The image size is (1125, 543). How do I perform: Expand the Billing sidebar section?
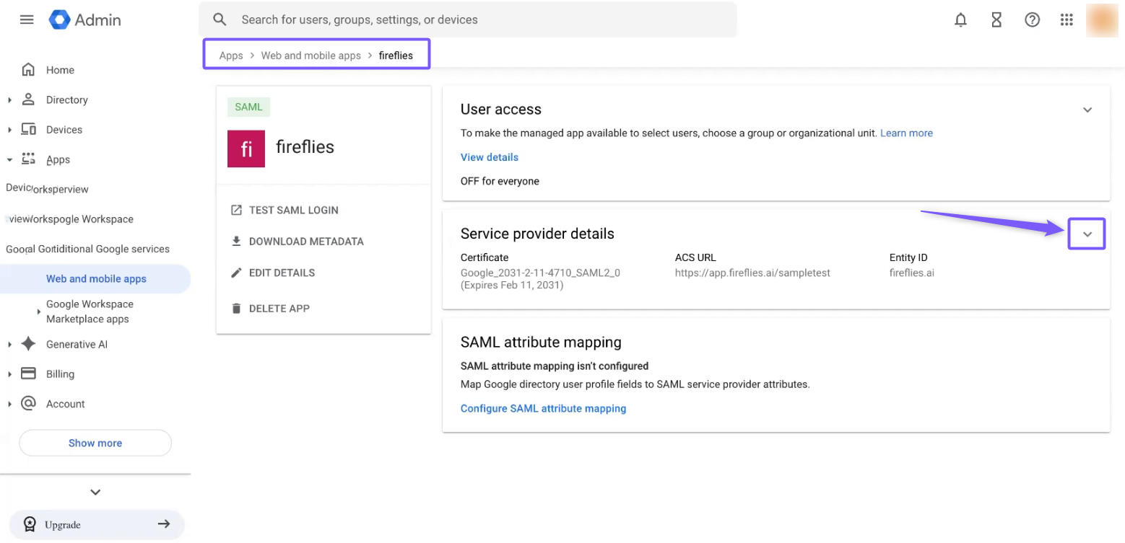coord(10,374)
